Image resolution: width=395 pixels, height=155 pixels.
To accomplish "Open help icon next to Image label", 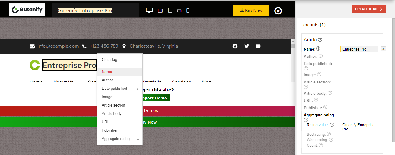I will pos(319,74).
